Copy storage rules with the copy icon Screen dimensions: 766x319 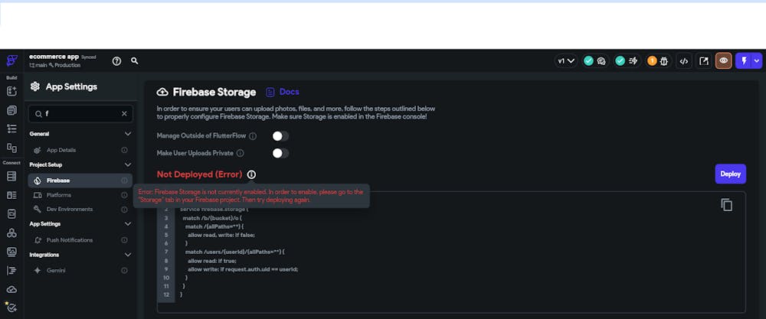727,205
